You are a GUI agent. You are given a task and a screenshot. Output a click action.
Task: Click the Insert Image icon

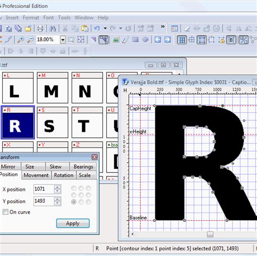[116, 40]
